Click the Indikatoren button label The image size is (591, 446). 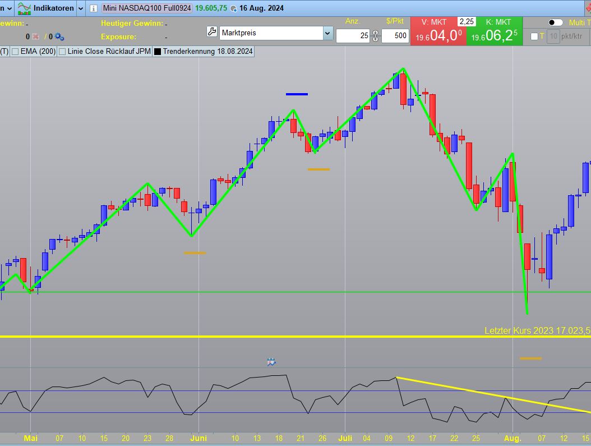pos(53,8)
